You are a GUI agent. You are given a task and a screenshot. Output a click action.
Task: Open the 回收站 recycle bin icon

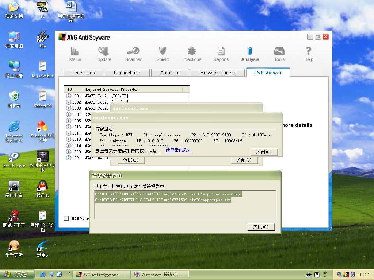14,99
